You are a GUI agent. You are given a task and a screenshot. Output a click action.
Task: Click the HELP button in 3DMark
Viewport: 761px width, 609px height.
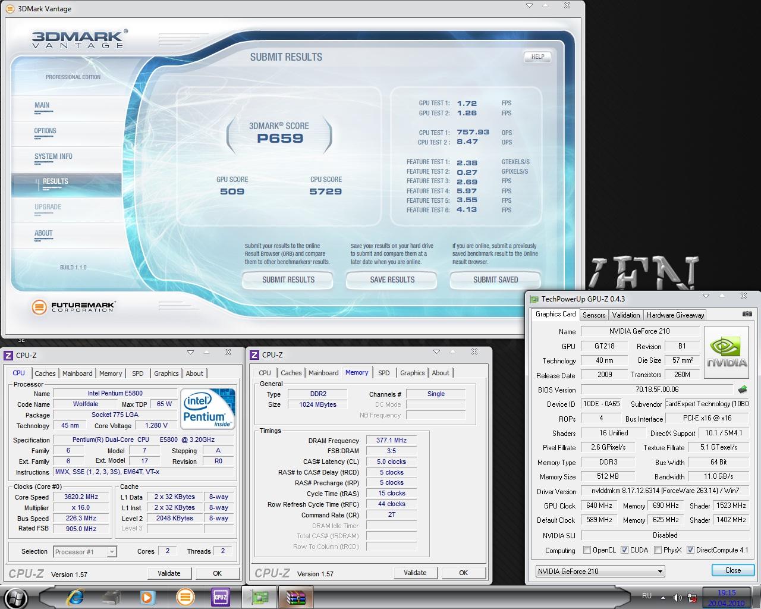[537, 56]
